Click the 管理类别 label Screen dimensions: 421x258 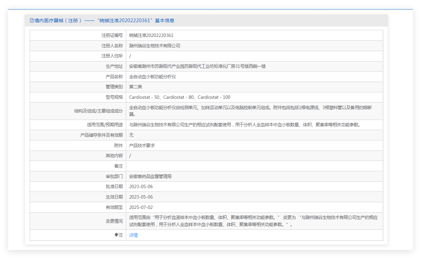tap(114, 87)
